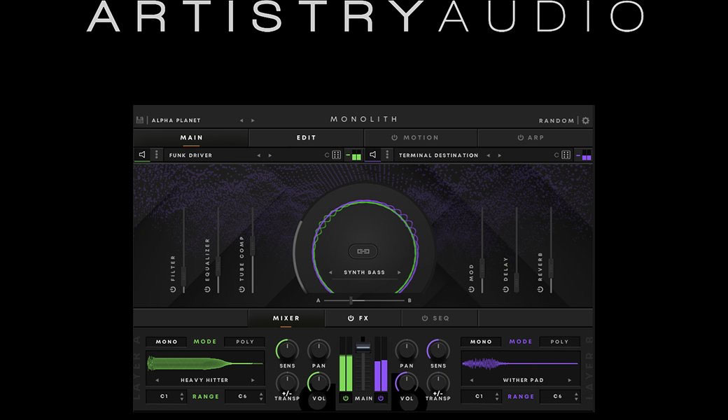Go to previous preset before Alpha Planet
728x420 pixels.
241,120
